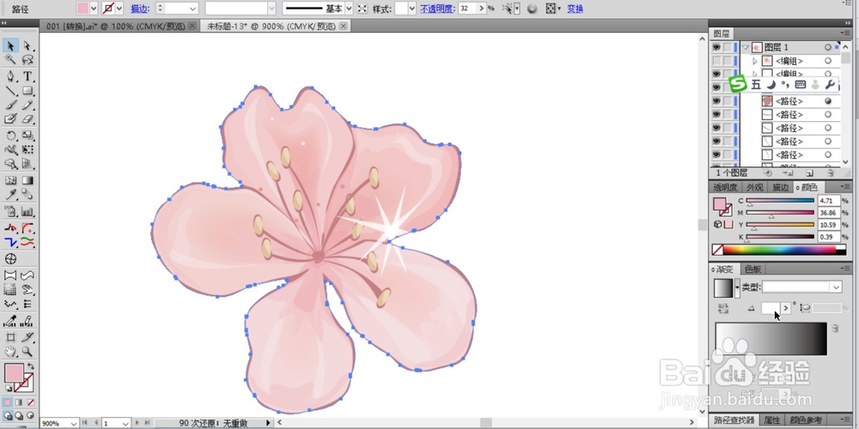This screenshot has width=859, height=429.
Task: Select the Rotate tool
Action: click(10, 136)
